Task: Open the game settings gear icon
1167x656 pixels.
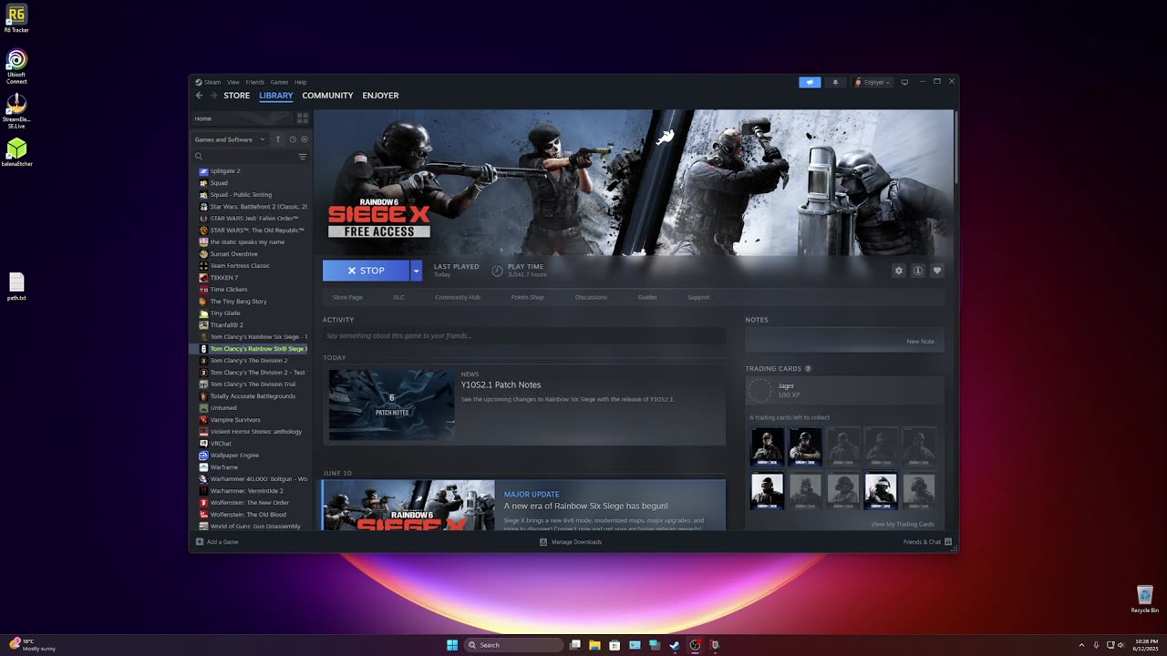Action: 898,271
